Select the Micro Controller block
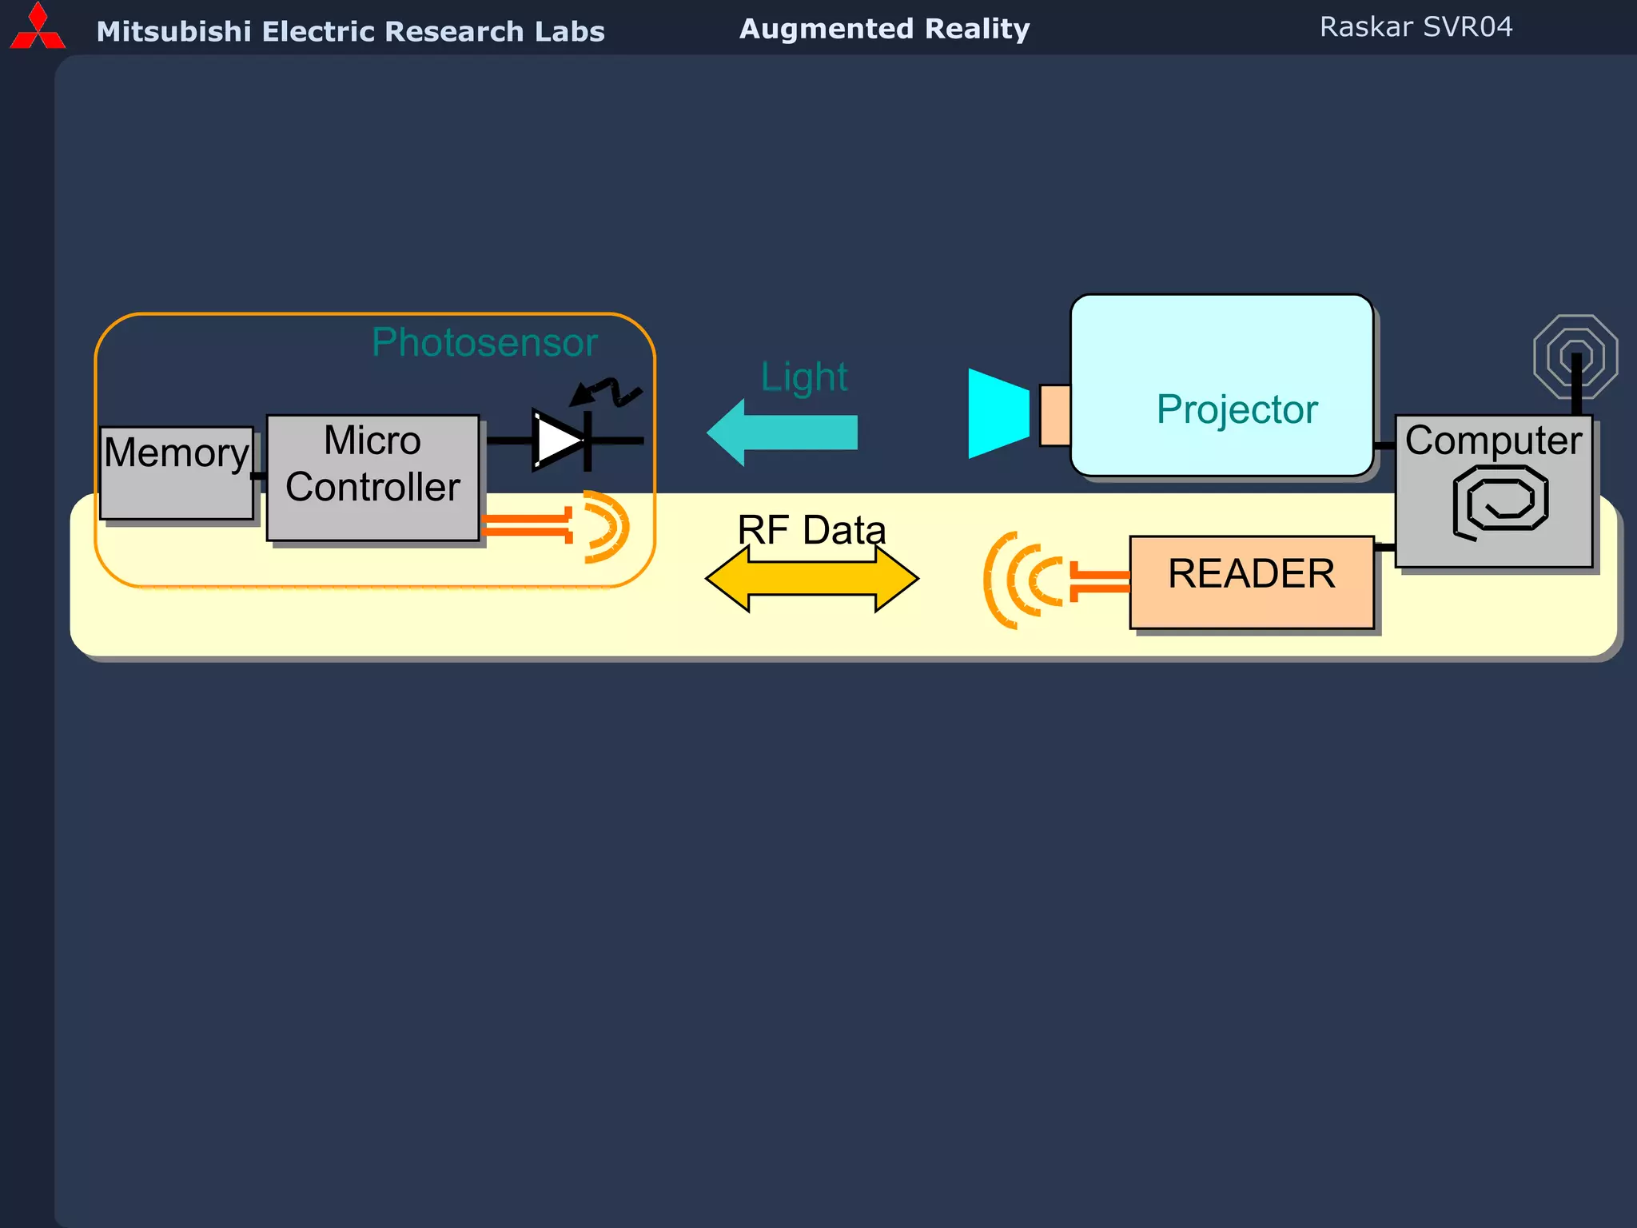 coord(372,478)
